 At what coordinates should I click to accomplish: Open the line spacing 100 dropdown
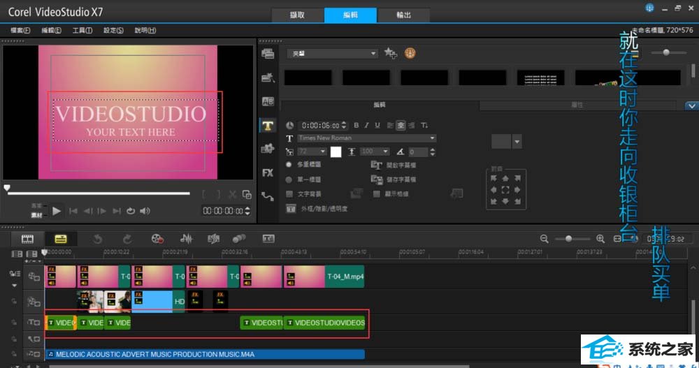[x=375, y=152]
